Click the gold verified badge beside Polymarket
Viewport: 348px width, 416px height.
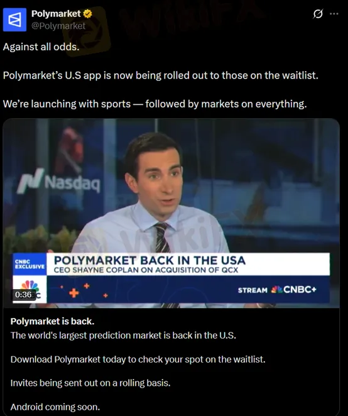(87, 14)
